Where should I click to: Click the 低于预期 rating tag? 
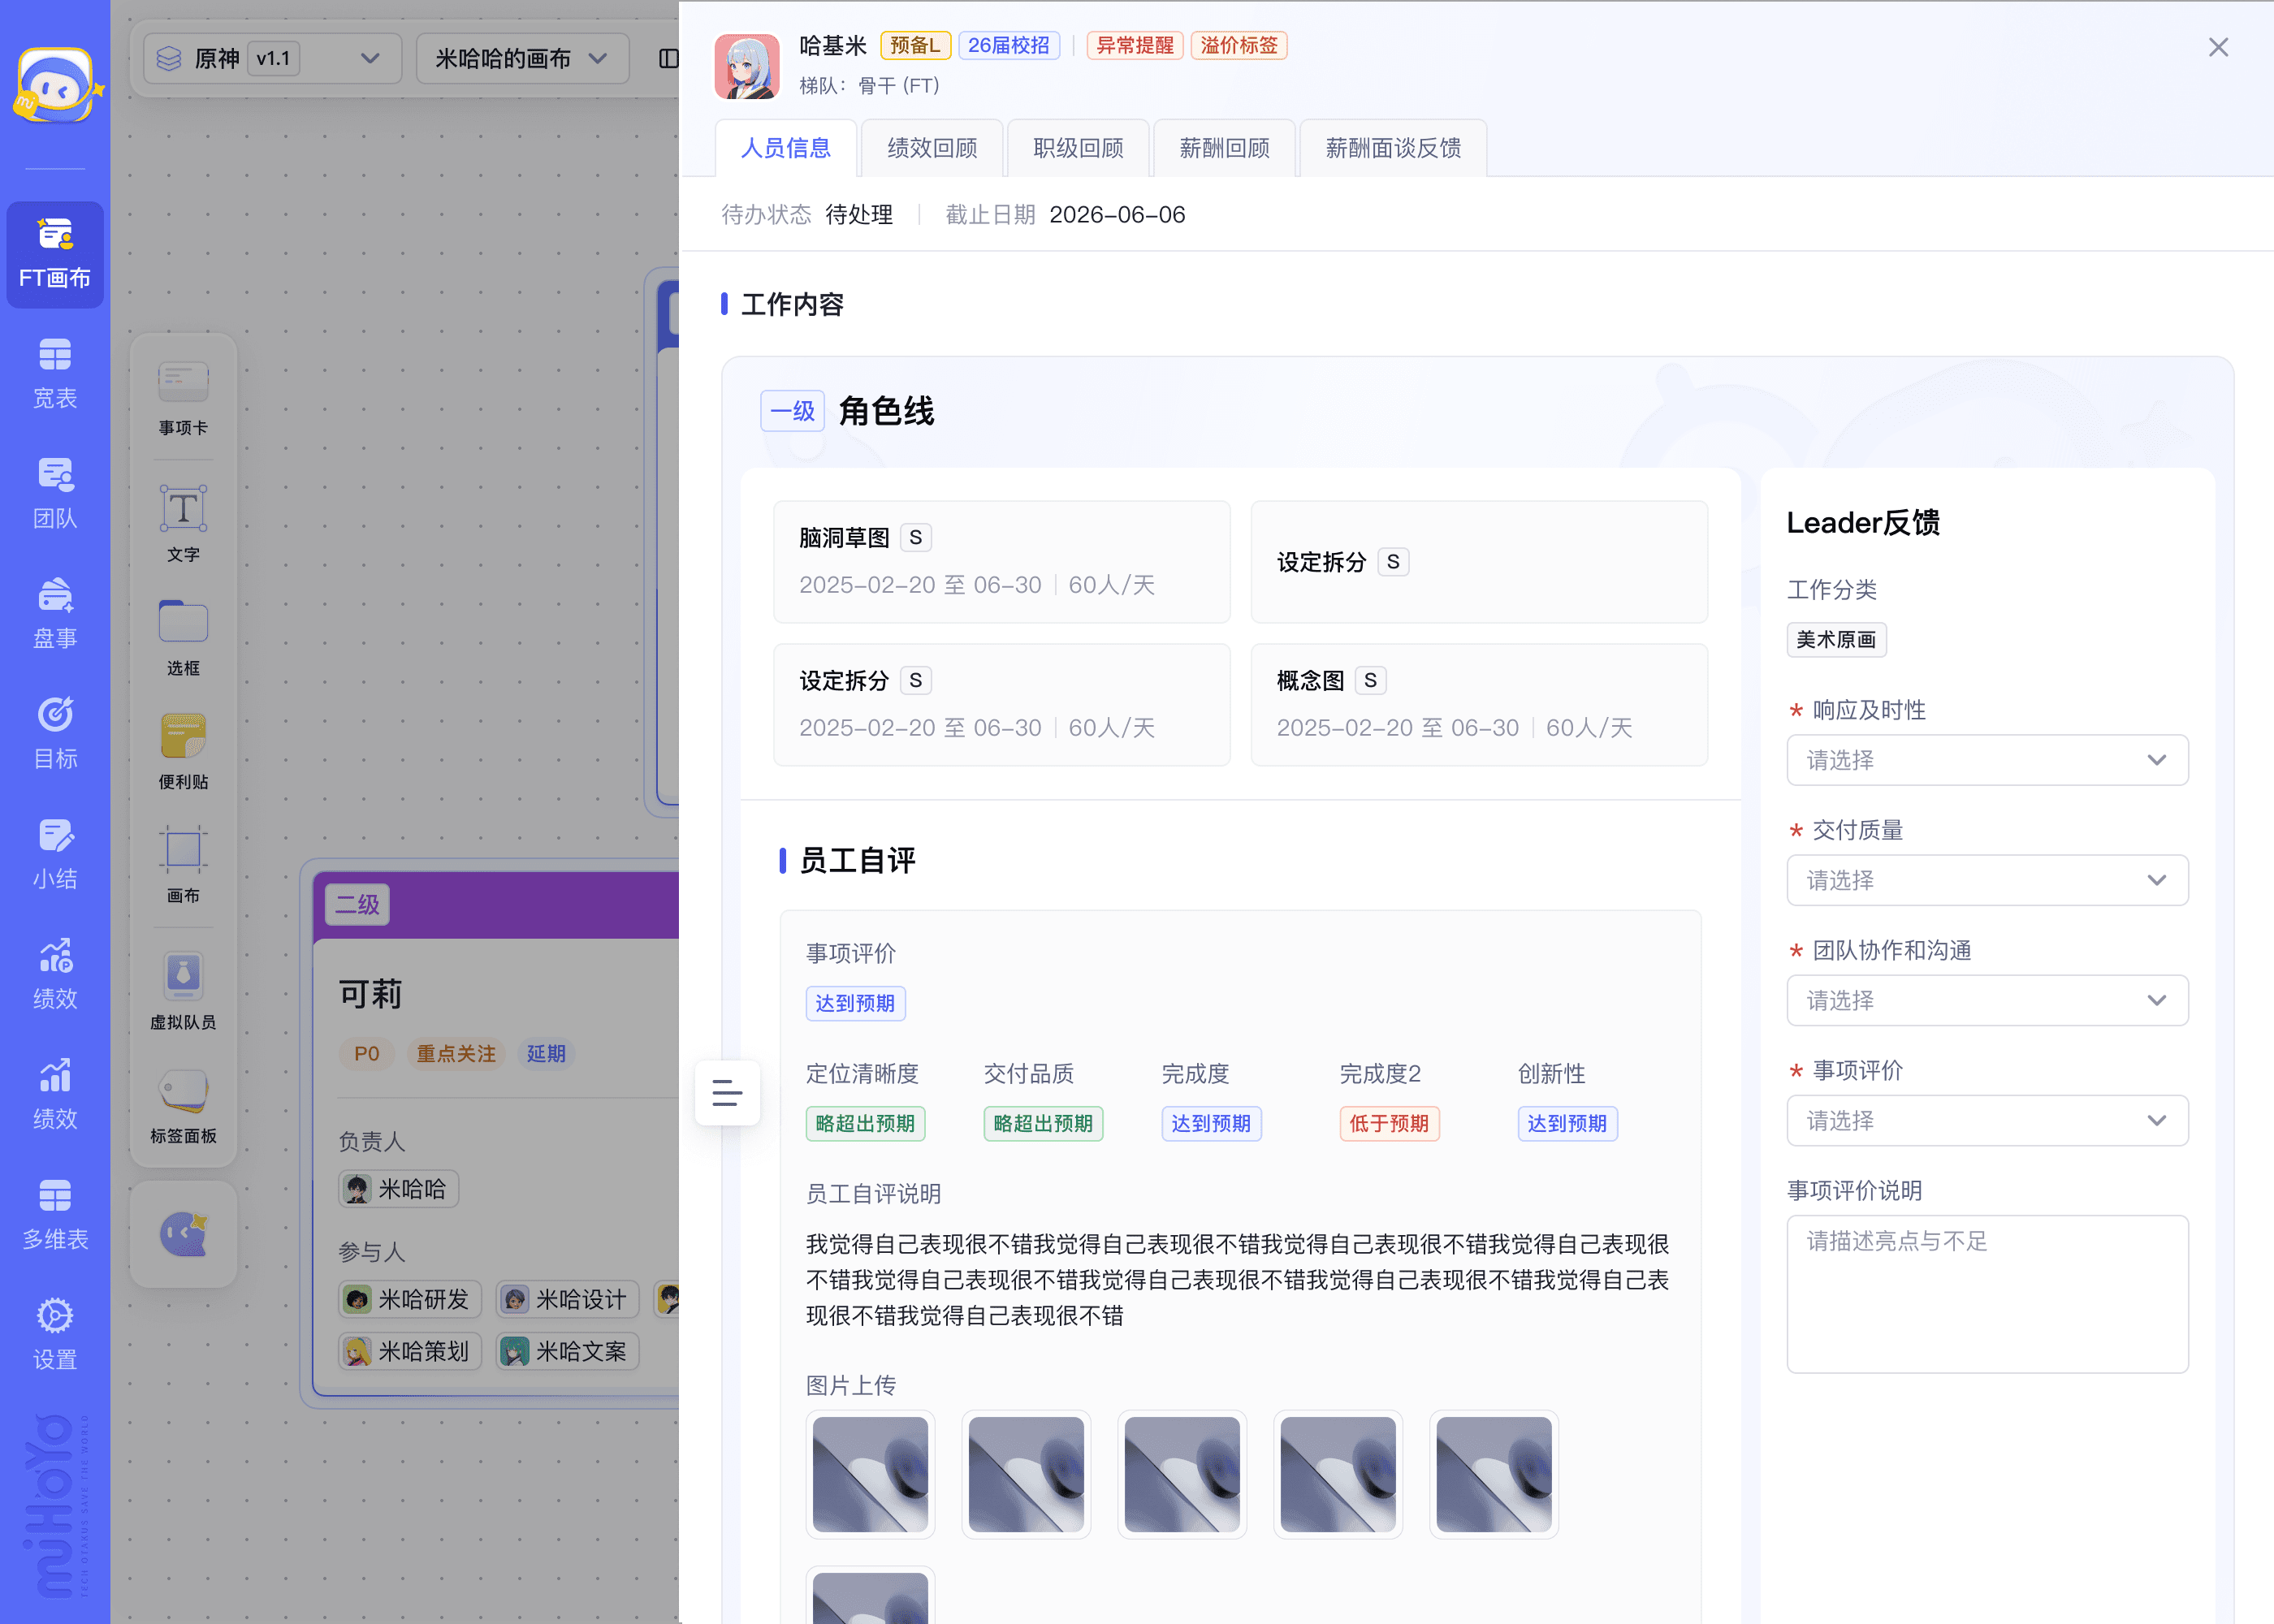[x=1389, y=1124]
